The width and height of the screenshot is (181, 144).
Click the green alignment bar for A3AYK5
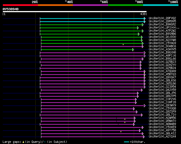coord(87,50)
